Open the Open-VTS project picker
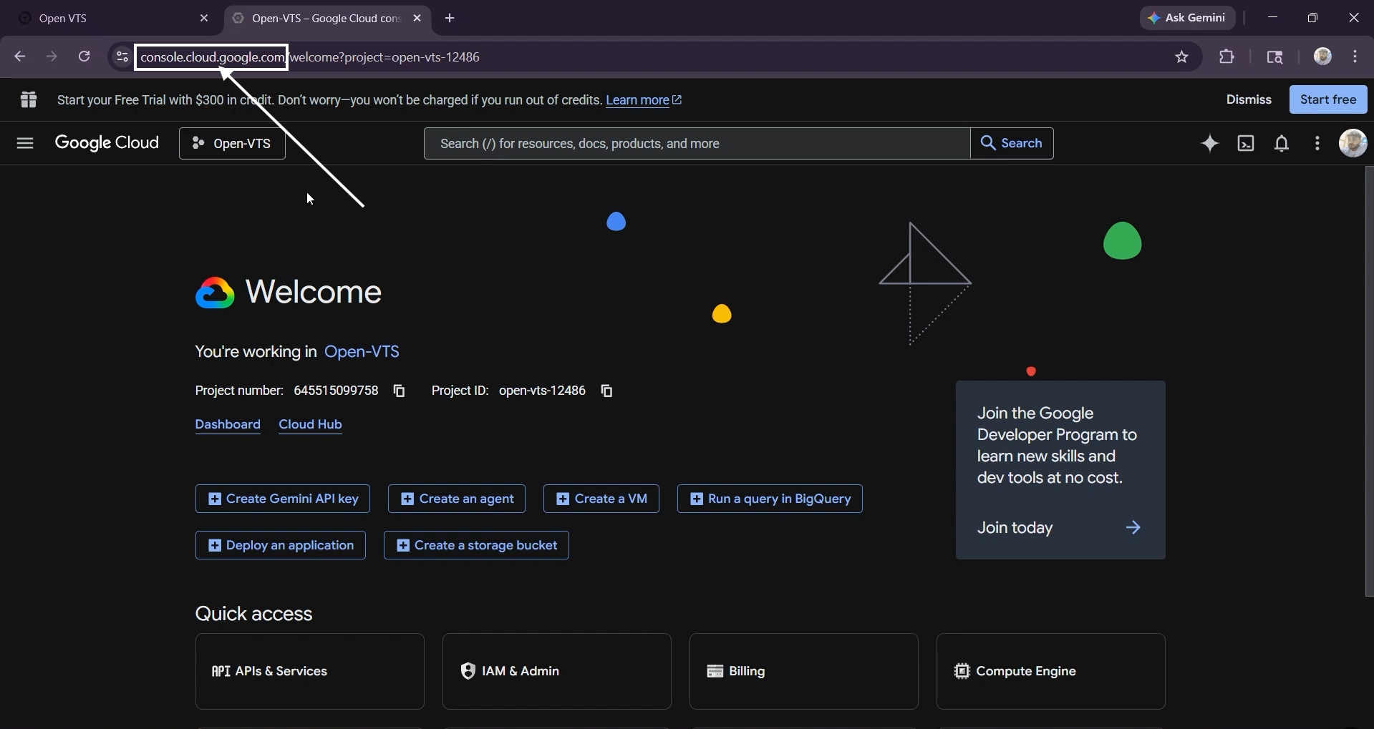Screen dimensions: 1374x729 232,144
